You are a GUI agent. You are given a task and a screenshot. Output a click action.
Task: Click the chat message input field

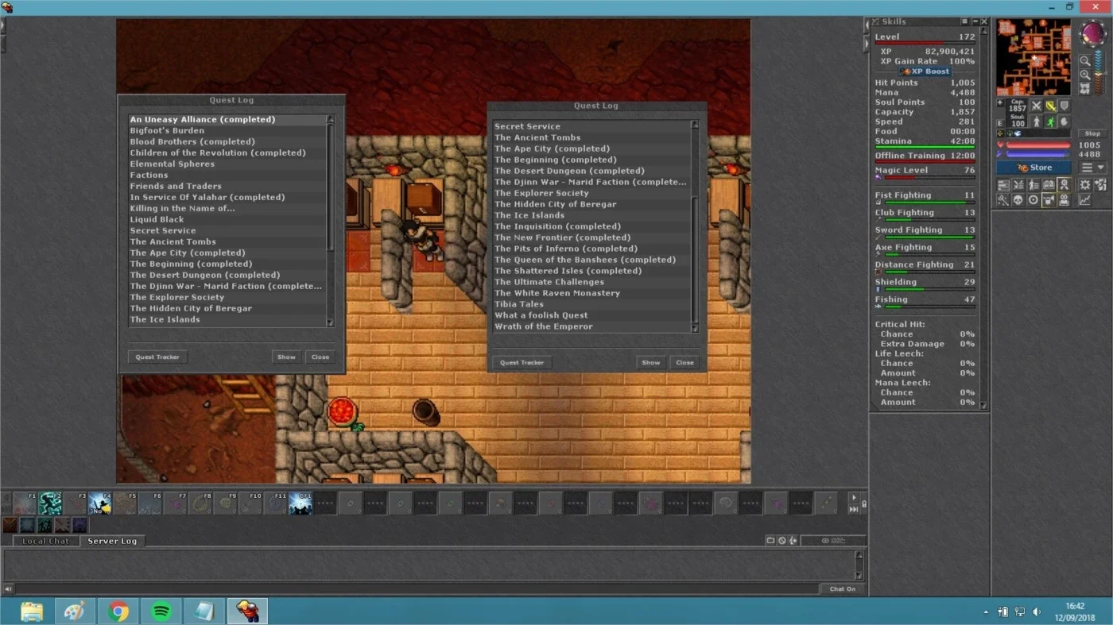(x=417, y=589)
